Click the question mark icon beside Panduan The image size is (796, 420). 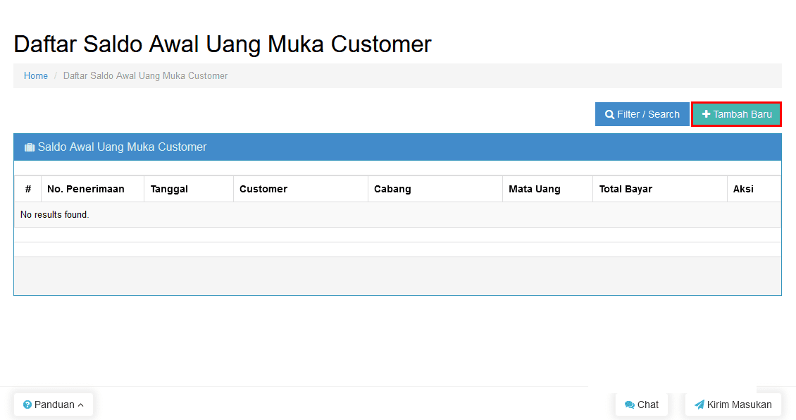27,405
